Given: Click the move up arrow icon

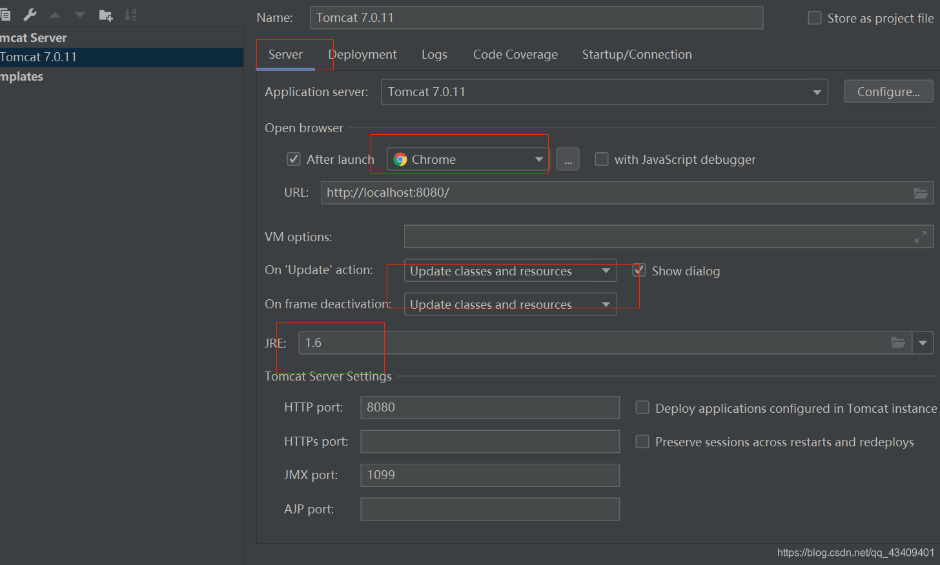Looking at the screenshot, I should point(55,15).
